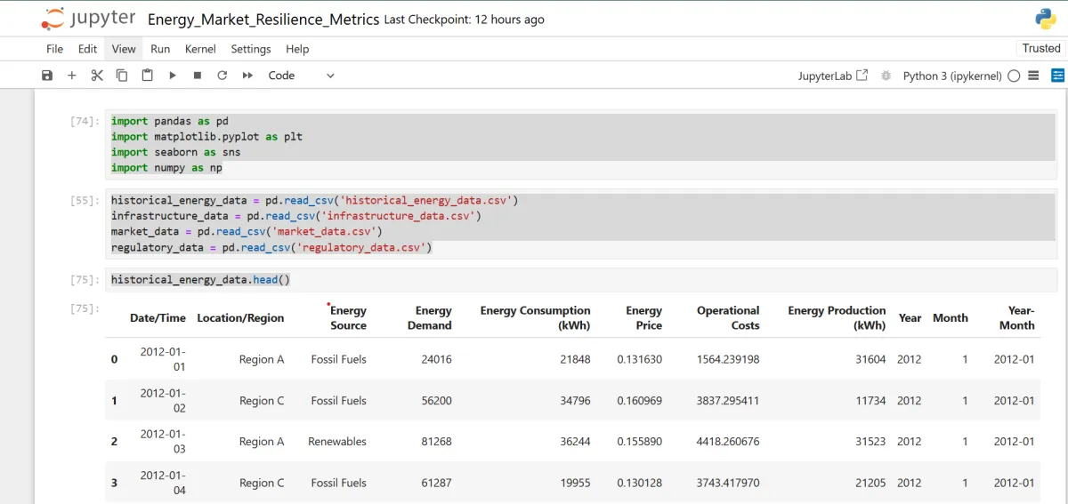This screenshot has height=504, width=1068.
Task: Click the Renewables cell in row 2
Action: click(x=337, y=441)
